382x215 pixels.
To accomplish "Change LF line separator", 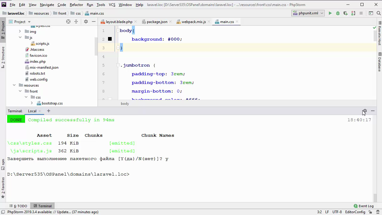I will (327, 212).
